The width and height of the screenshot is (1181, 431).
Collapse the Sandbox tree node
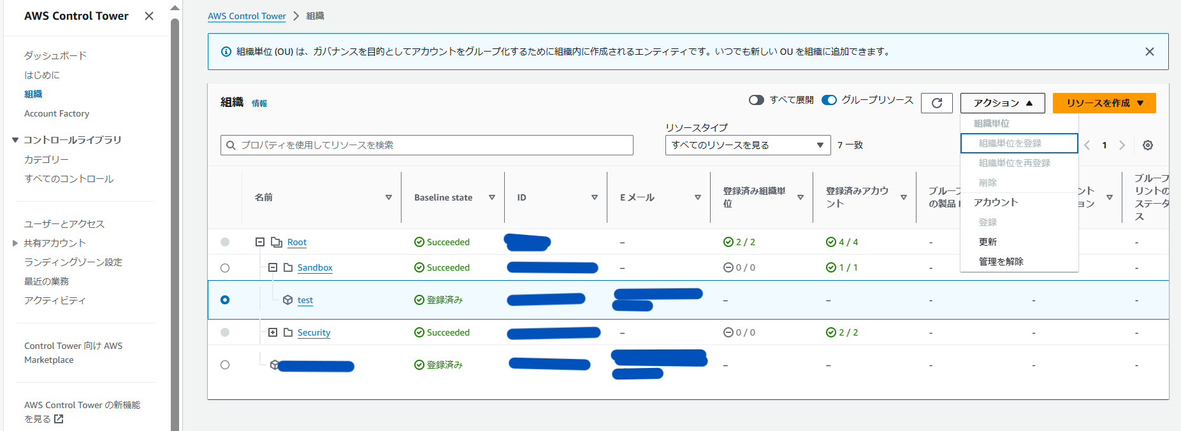pos(273,267)
